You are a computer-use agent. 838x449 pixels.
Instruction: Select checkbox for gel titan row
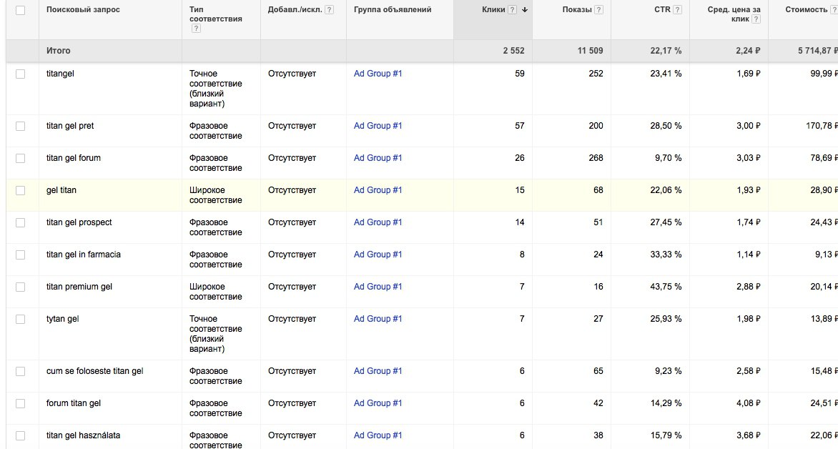pyautogui.click(x=20, y=190)
